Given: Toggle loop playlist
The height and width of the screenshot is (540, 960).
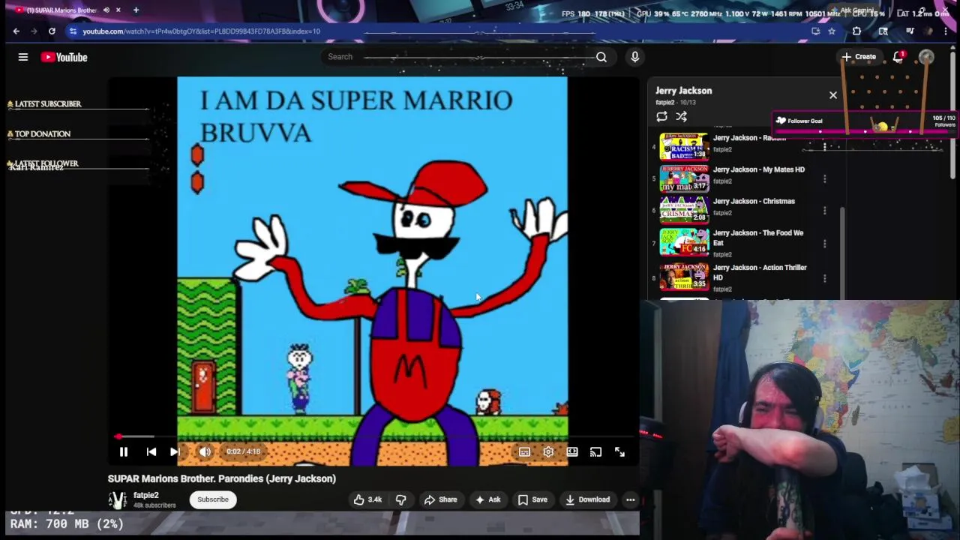Looking at the screenshot, I should pyautogui.click(x=661, y=116).
